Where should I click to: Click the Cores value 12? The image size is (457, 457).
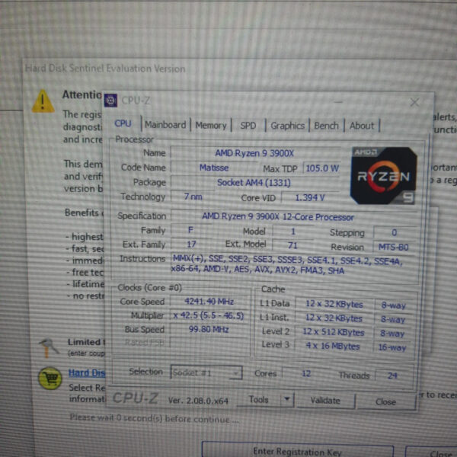[x=306, y=374]
